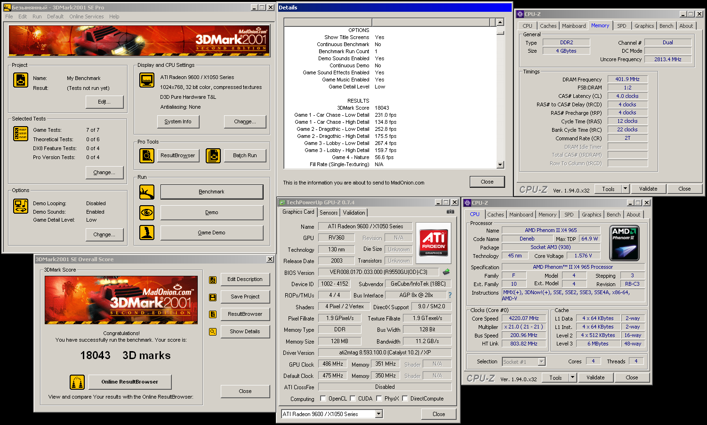707x425 pixels.
Task: Click the Details list scroll down arrow
Action: tap(500, 165)
